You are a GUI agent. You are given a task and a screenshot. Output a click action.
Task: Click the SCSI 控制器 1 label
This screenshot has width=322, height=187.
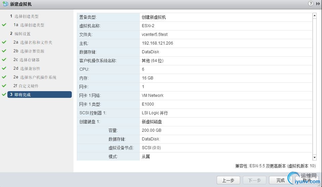(x=93, y=113)
